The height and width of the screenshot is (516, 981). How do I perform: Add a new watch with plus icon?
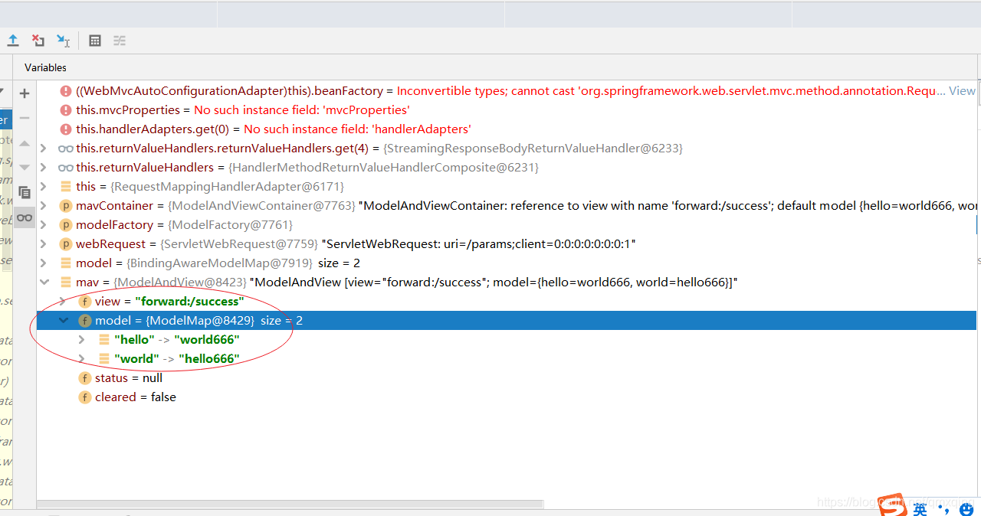point(25,93)
